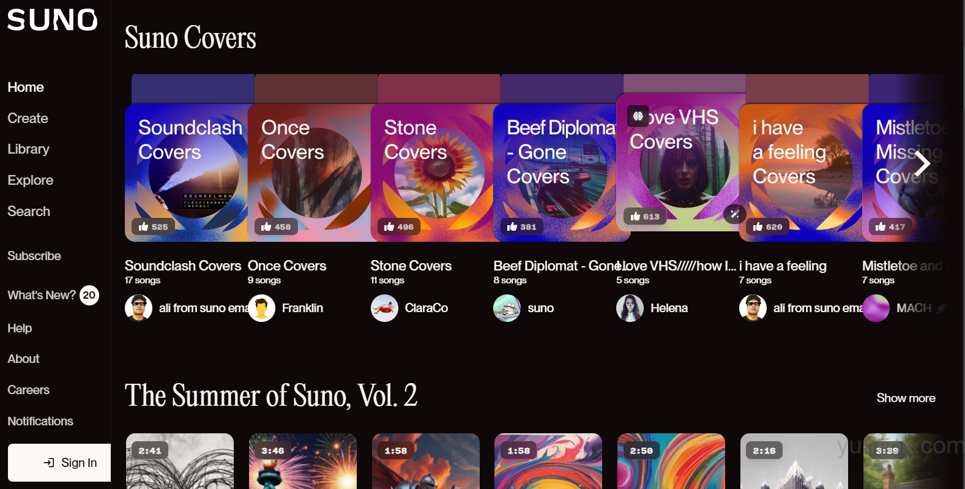The image size is (965, 489).
Task: Click ClaraCo's profile avatar
Action: (384, 308)
